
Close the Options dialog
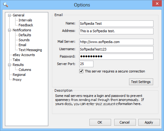click(x=157, y=3)
